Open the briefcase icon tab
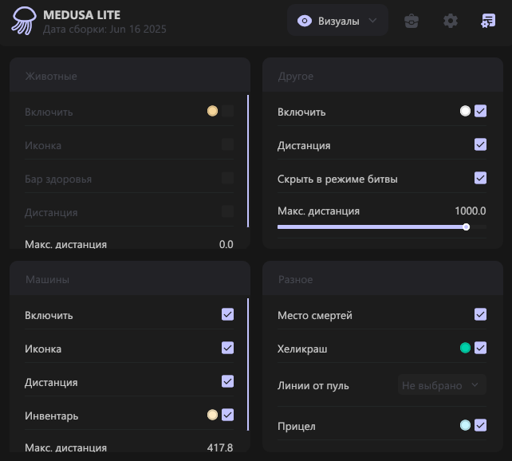Image resolution: width=512 pixels, height=461 pixels. coord(411,21)
